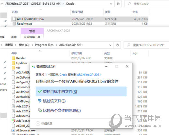Image resolution: width=169 pixels, height=135 pixels.
Task: Select the AcGeoloca file icon
Action: pyautogui.click(x=13, y=87)
